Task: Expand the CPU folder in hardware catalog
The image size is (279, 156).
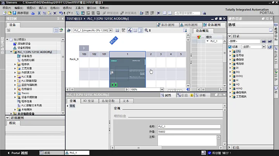Action: tap(230, 51)
